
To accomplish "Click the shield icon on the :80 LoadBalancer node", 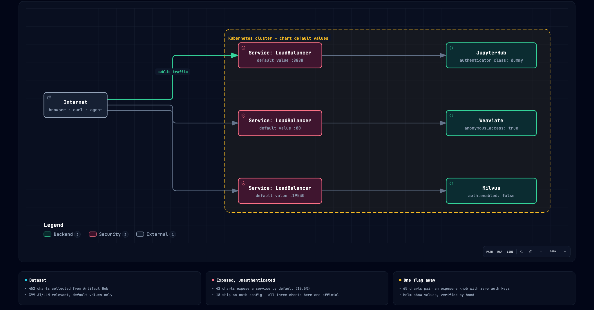I will pyautogui.click(x=244, y=116).
